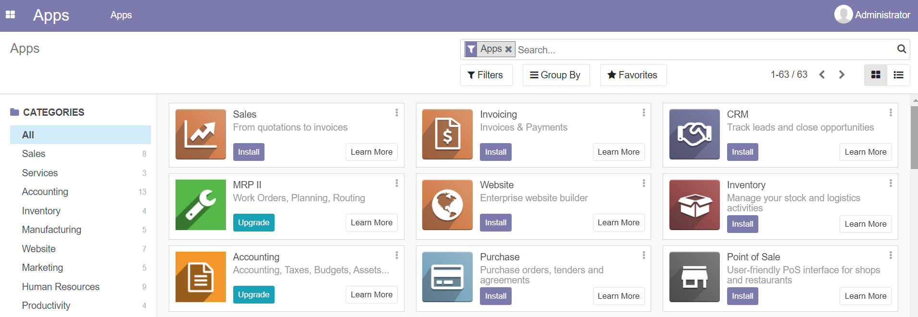The width and height of the screenshot is (918, 317).
Task: Switch to list view
Action: coord(899,75)
